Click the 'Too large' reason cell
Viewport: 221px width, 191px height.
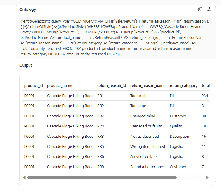point(138,106)
